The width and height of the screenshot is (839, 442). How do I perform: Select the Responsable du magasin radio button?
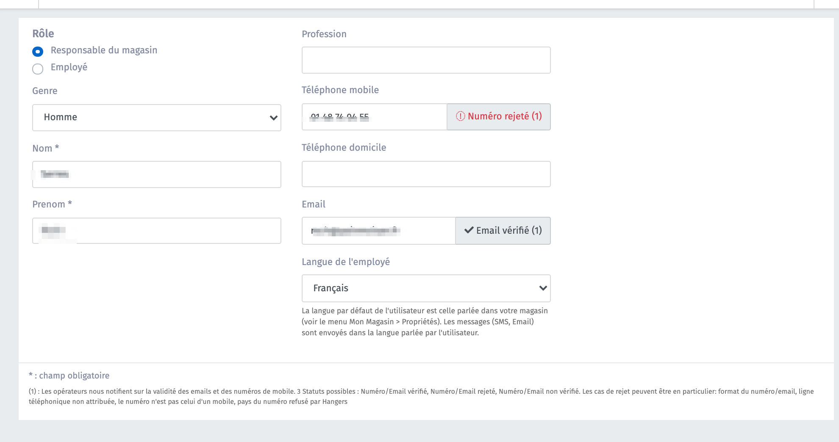[38, 52]
